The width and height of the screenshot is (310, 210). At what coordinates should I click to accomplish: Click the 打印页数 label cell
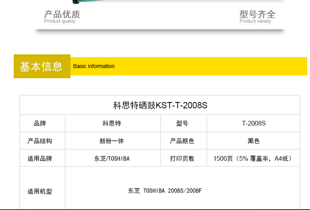pos(184,158)
